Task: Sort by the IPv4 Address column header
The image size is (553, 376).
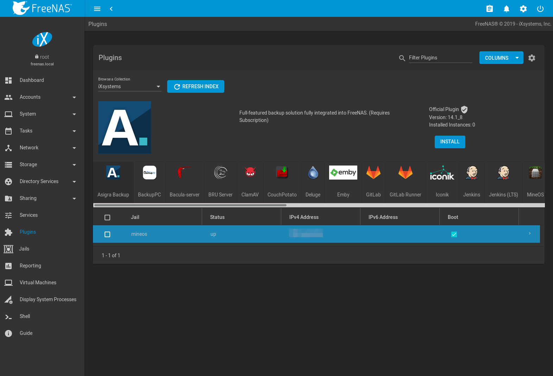Action: (x=304, y=217)
